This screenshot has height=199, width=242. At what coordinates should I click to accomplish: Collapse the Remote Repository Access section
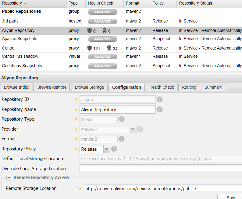point(9,177)
